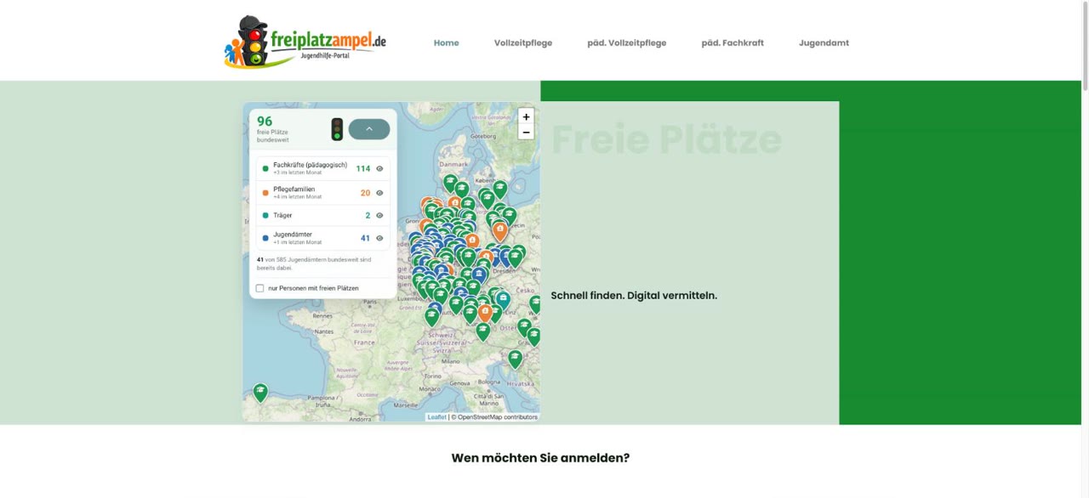Image resolution: width=1089 pixels, height=498 pixels.
Task: Zoom out the map with the minus button
Action: 526,132
